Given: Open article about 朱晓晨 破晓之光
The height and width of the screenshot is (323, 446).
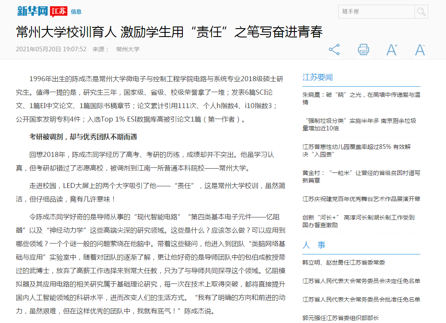Looking at the screenshot, I should (x=361, y=98).
